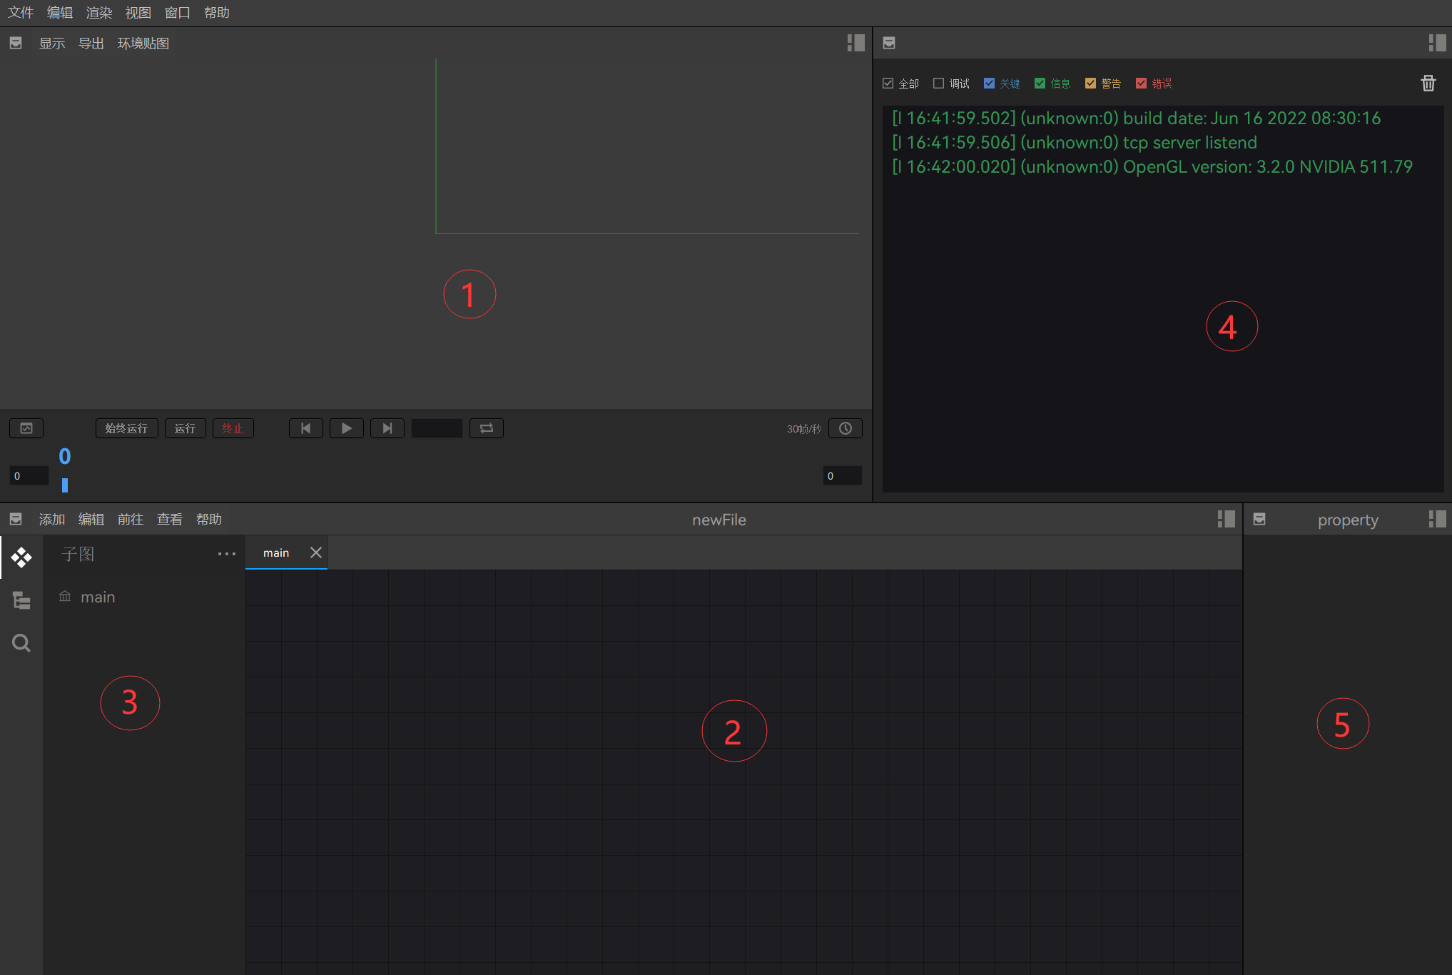Open the 窗口 menu
This screenshot has width=1452, height=975.
pos(178,13)
